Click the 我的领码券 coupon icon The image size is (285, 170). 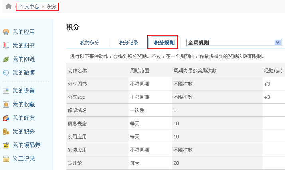pos(6,145)
